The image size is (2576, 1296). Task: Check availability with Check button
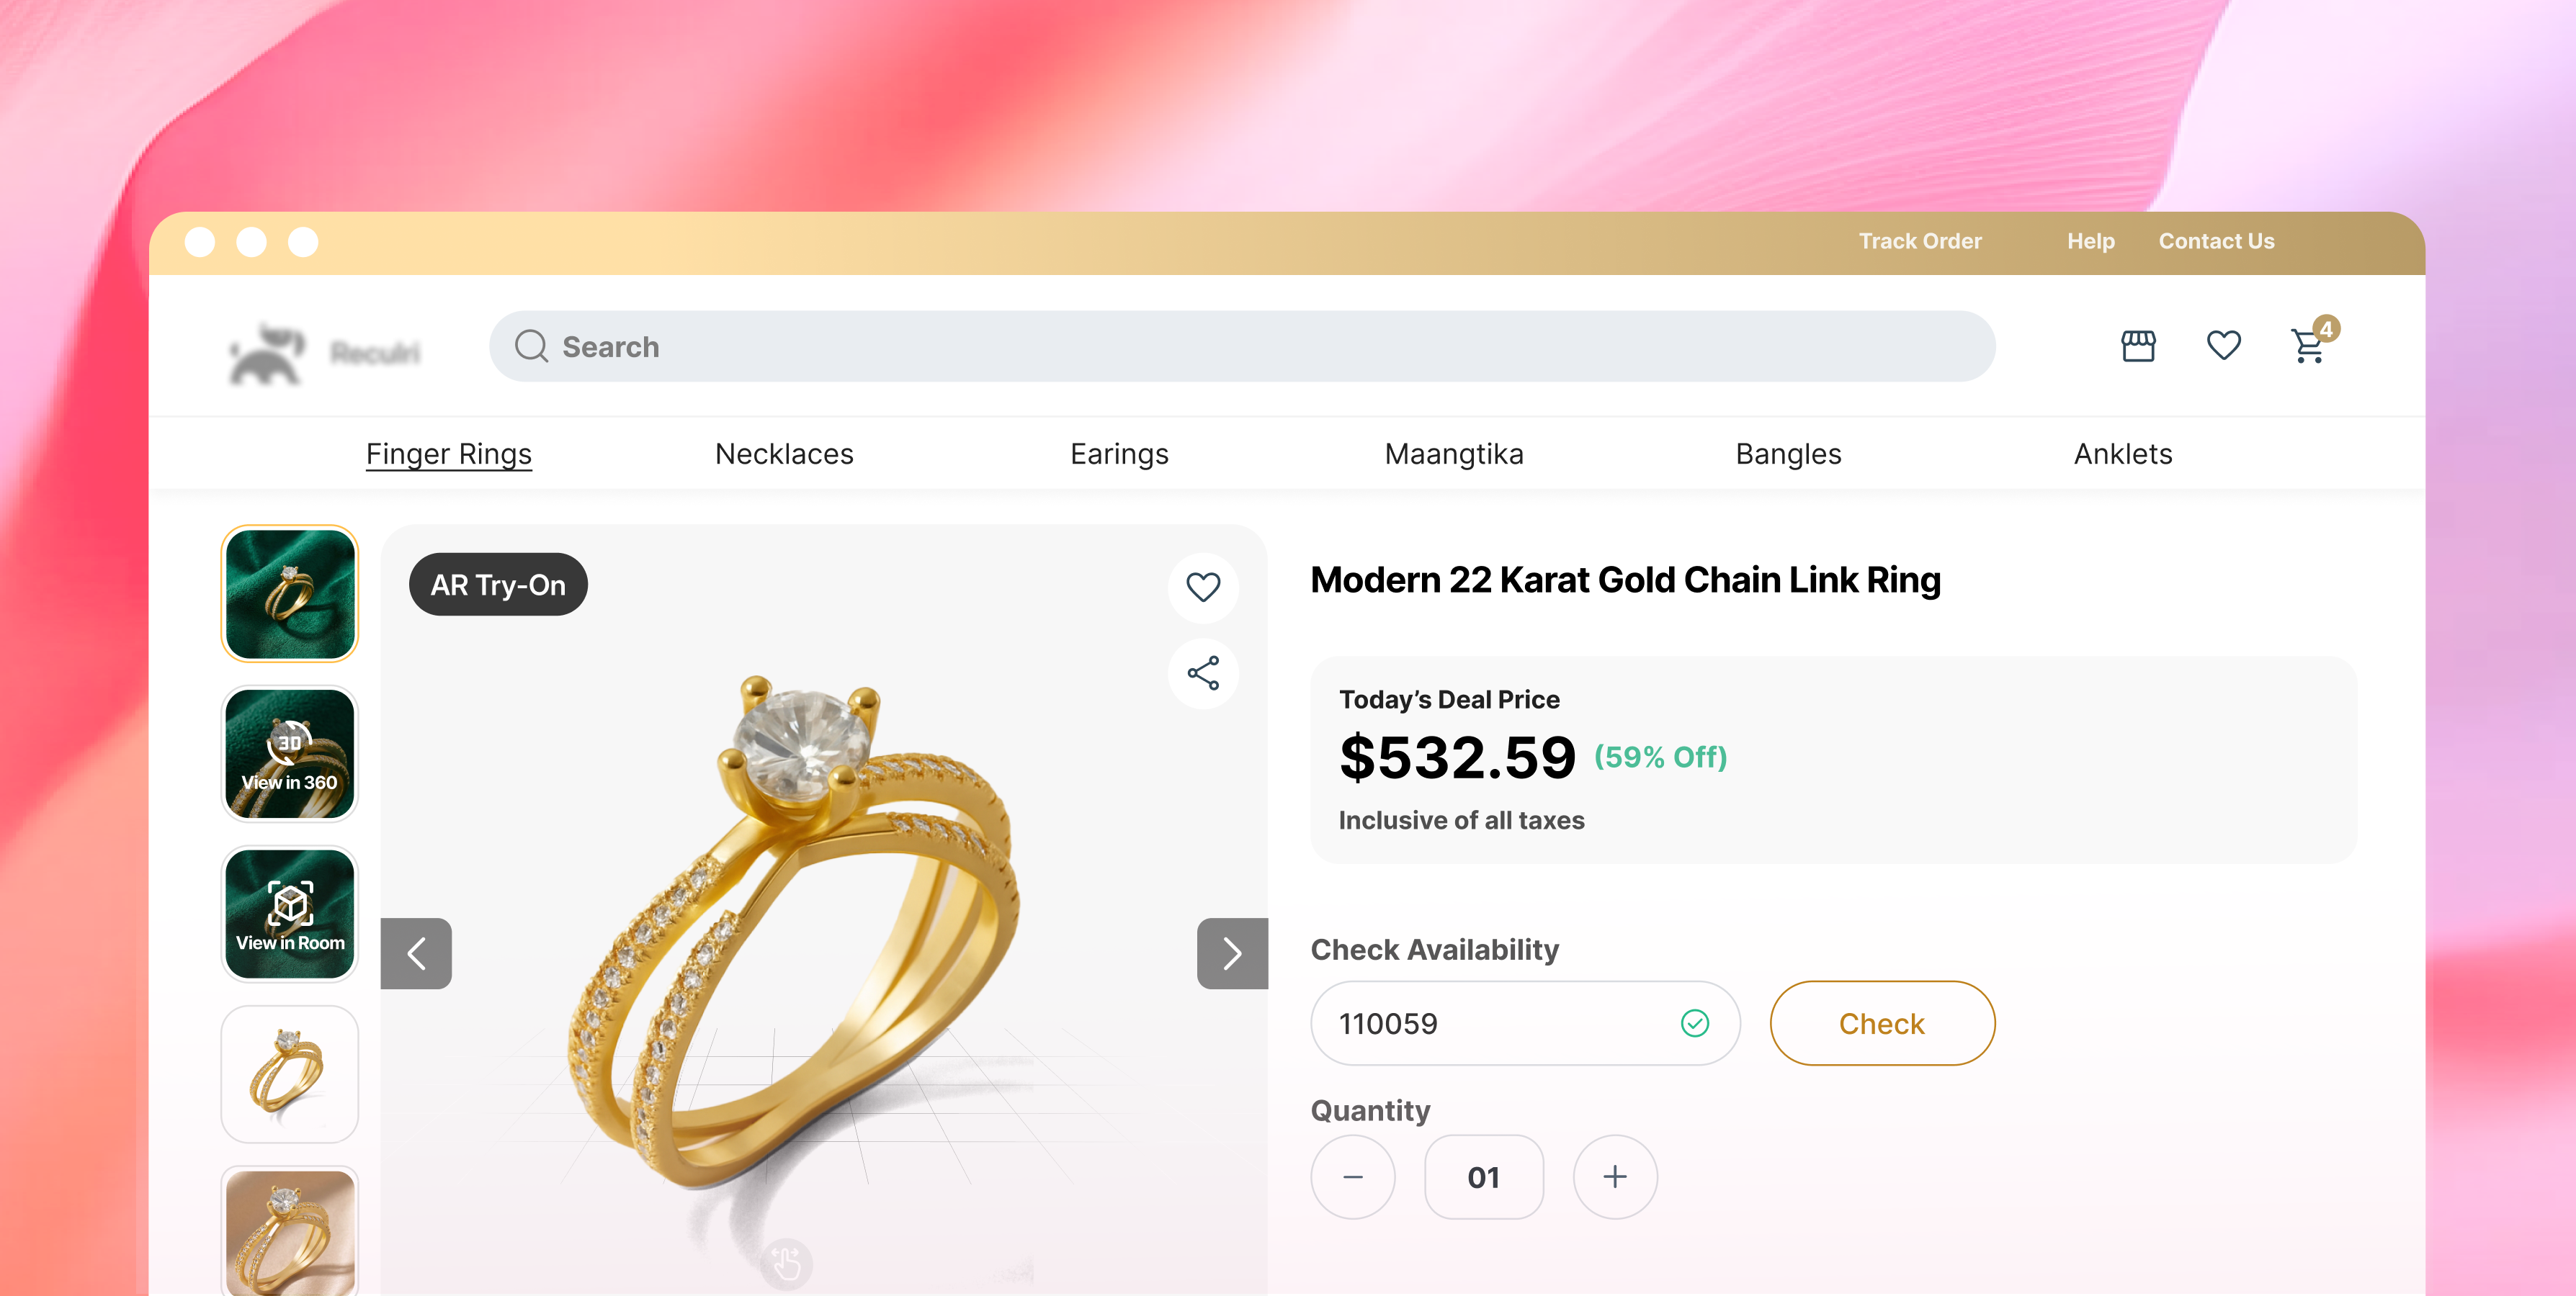pos(1882,1023)
